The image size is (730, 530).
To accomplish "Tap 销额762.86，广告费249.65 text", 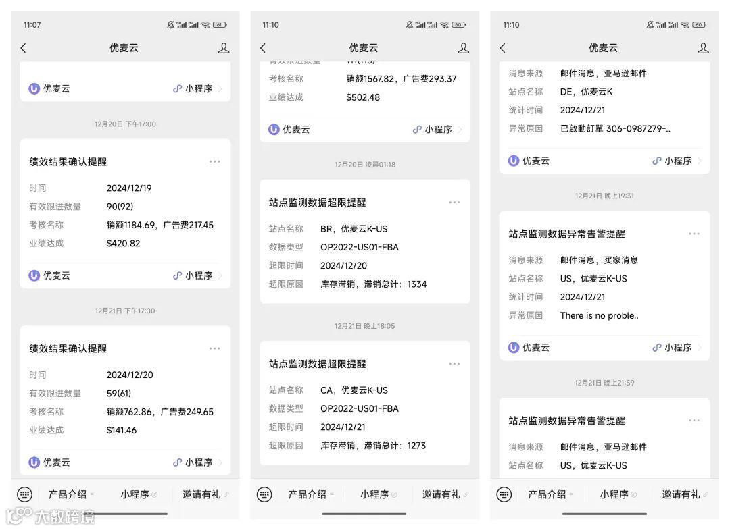I will click(160, 412).
